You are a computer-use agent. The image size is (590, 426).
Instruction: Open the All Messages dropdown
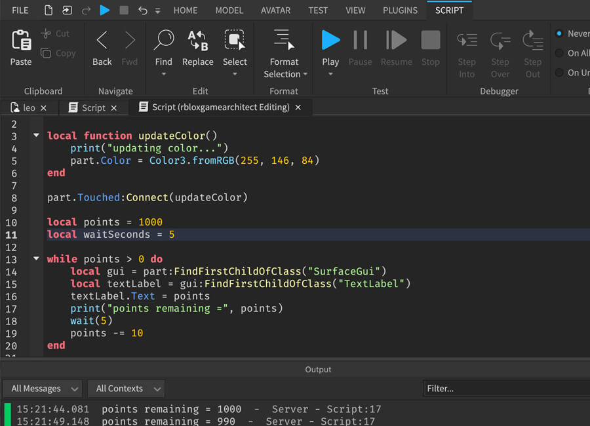pos(44,389)
